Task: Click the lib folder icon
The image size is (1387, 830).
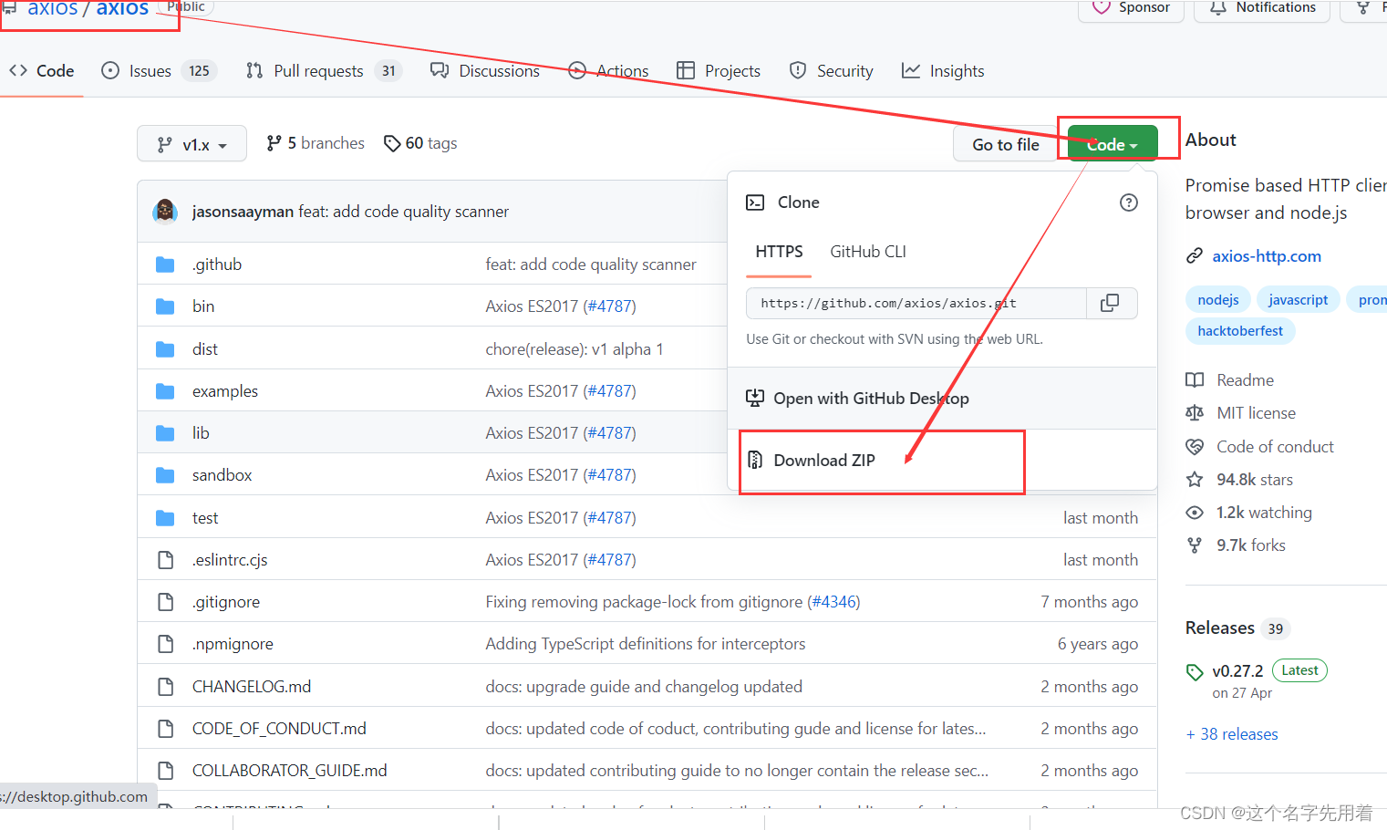Action: (165, 433)
